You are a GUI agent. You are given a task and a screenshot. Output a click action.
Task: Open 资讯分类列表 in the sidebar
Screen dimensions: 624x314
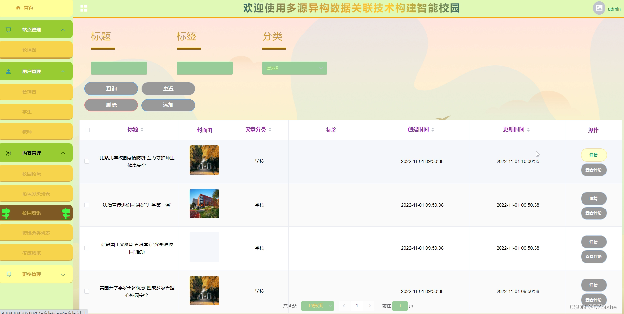(x=36, y=233)
